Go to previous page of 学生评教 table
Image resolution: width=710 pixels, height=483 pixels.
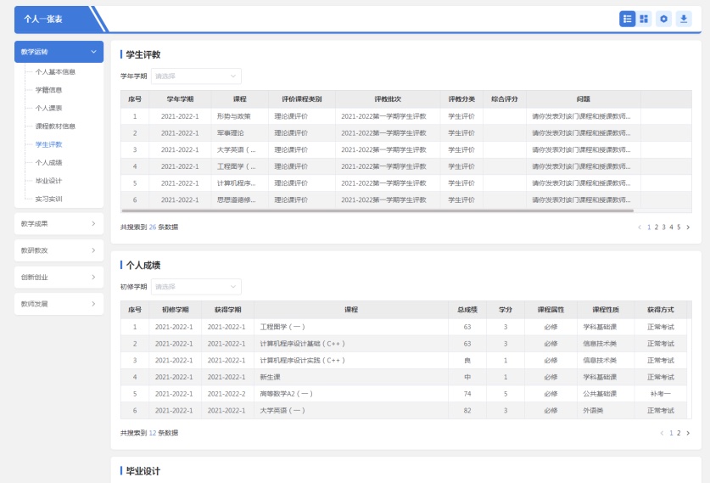tap(640, 227)
